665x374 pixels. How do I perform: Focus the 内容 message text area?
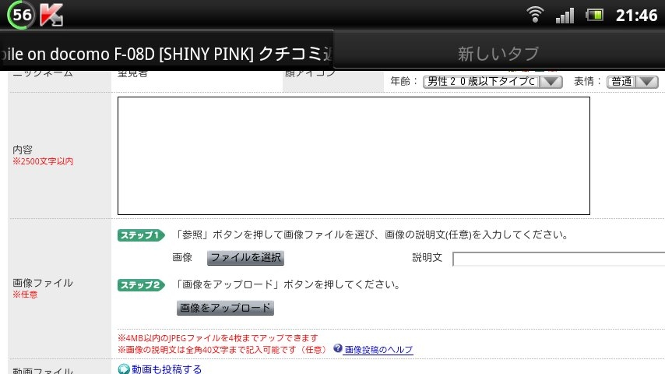354,156
